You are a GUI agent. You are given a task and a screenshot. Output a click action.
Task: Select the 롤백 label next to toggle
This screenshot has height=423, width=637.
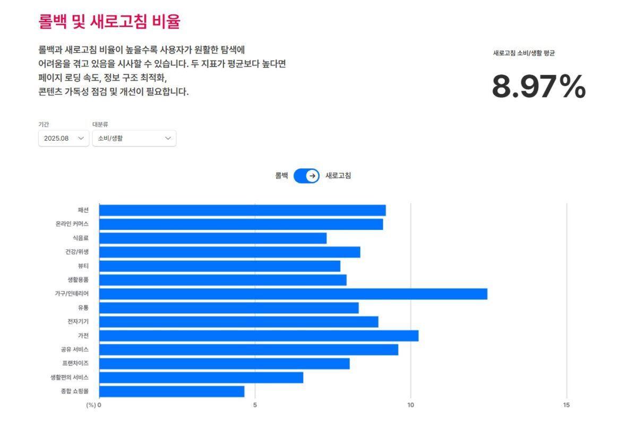pyautogui.click(x=281, y=176)
